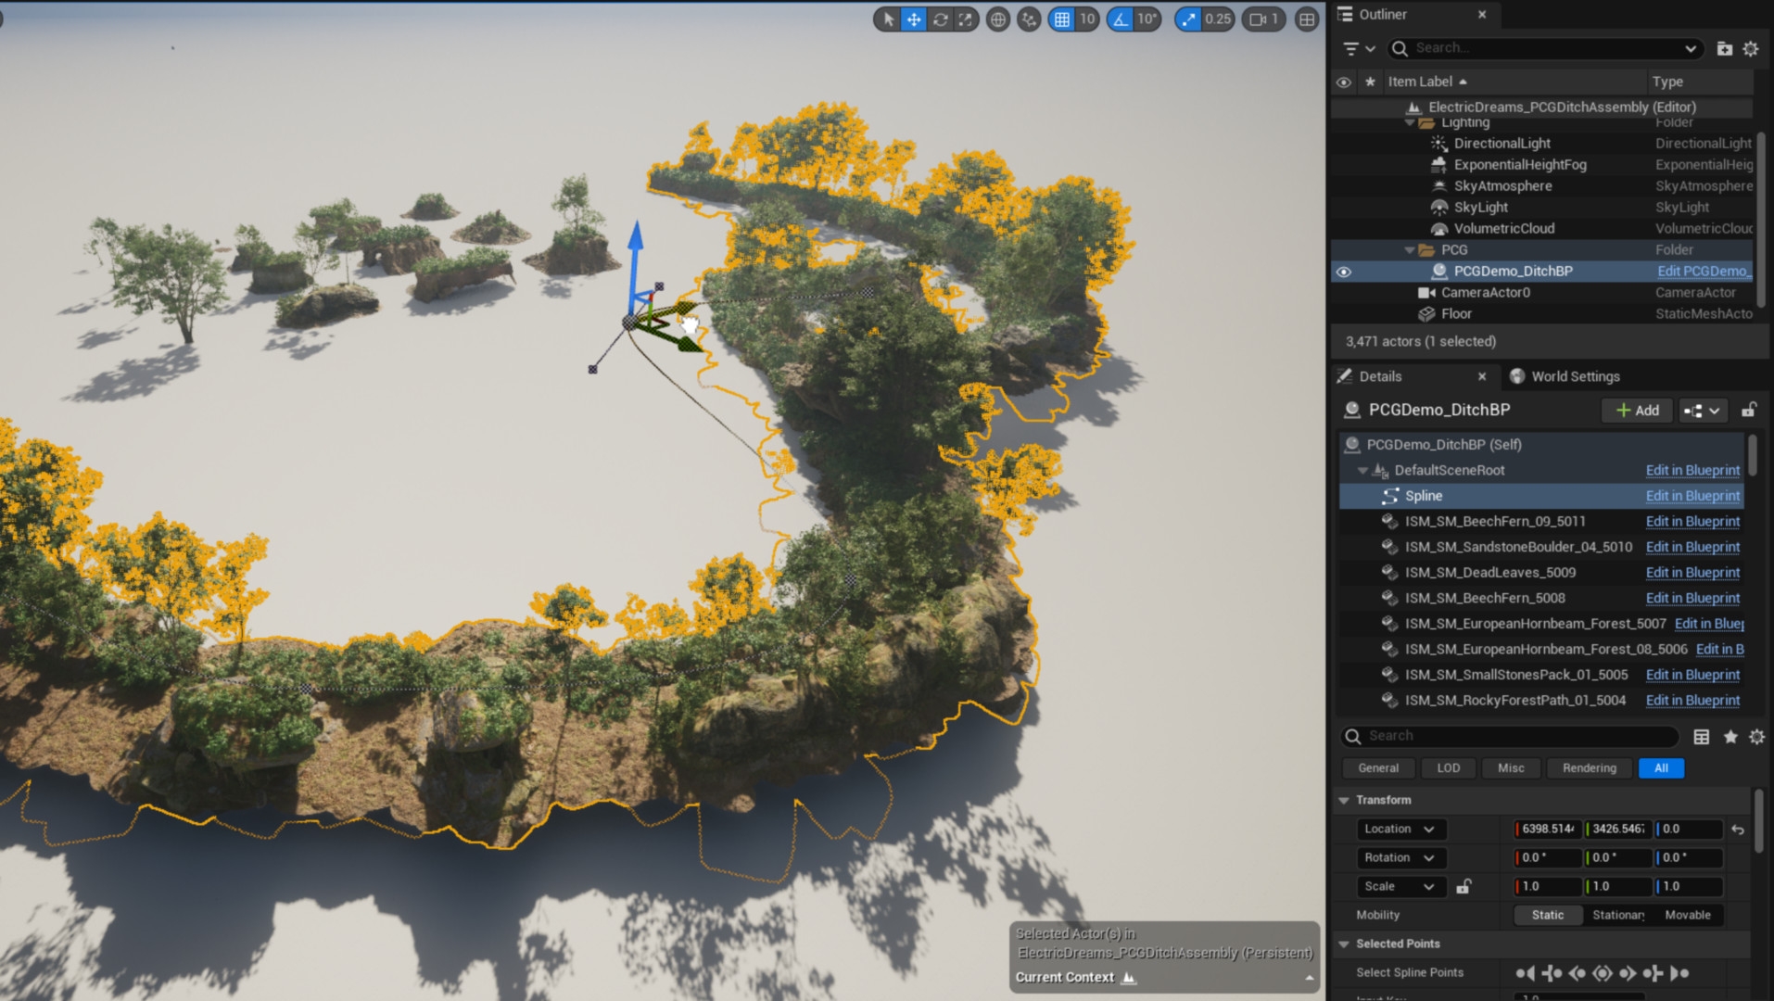Hide PCGDemo_DitchBP with eye icon
The width and height of the screenshot is (1774, 1001).
pyautogui.click(x=1343, y=272)
